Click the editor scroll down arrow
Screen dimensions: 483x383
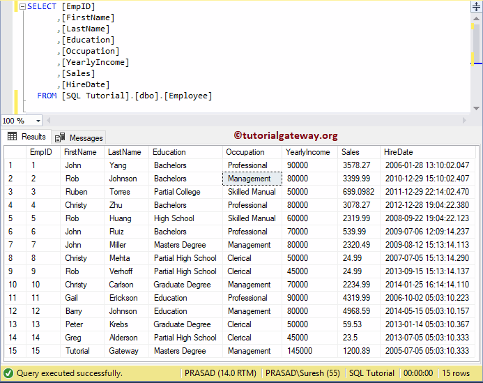tap(476, 108)
